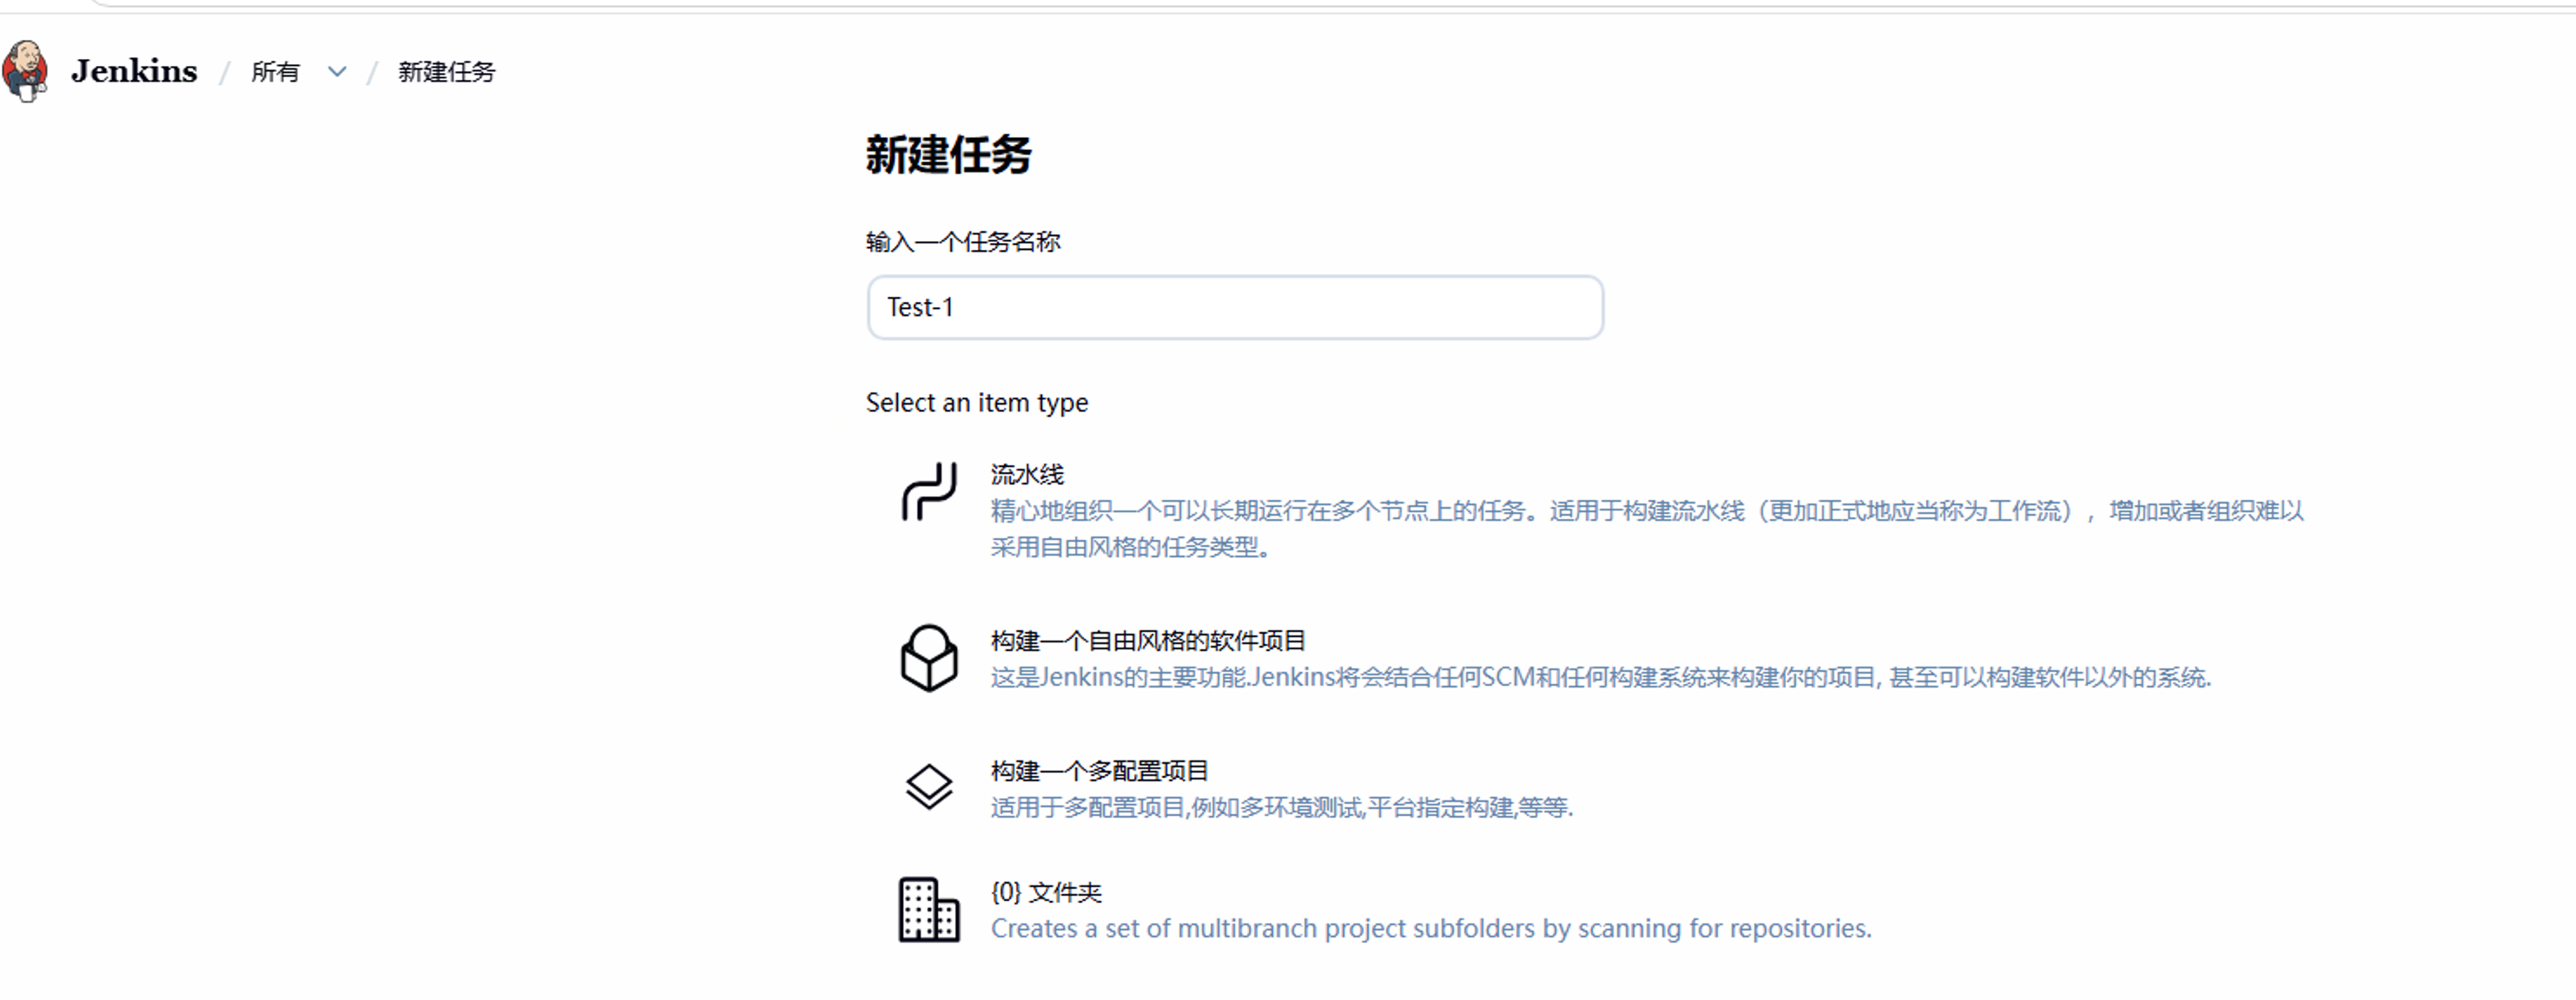The height and width of the screenshot is (1000, 2576).
Task: Click the 输入一个任务名称 field label
Action: point(963,242)
